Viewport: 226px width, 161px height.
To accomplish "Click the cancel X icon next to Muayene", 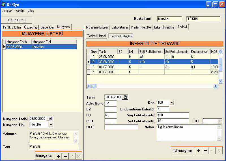I will click(x=79, y=156).
